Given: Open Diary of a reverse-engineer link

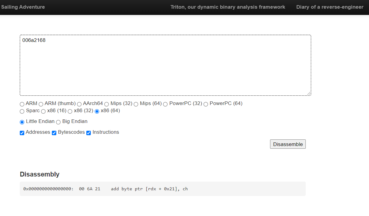Looking at the screenshot, I should [330, 7].
